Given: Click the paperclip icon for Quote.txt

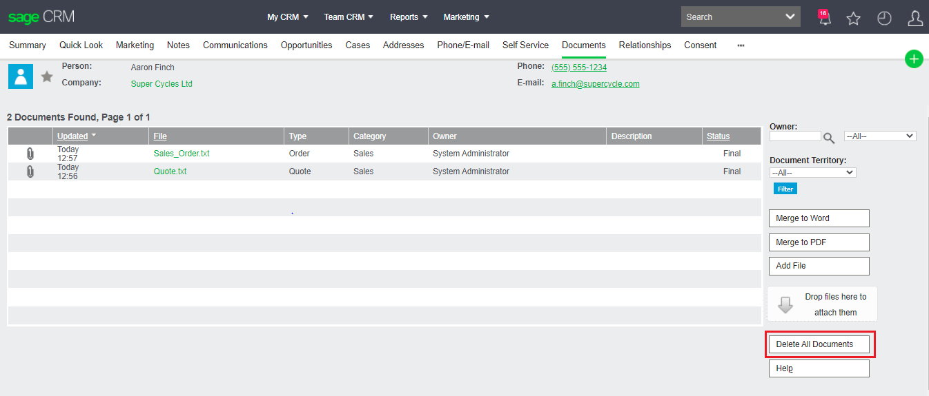Looking at the screenshot, I should (30, 171).
